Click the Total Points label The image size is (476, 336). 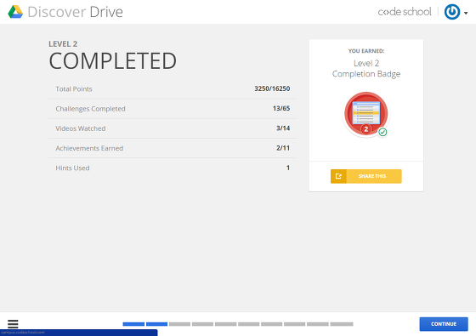[x=74, y=89]
